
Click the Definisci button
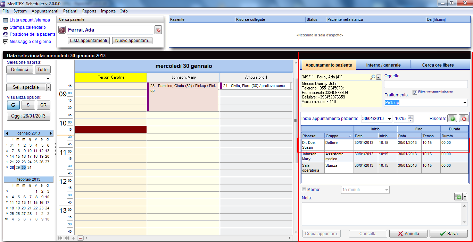click(x=20, y=69)
